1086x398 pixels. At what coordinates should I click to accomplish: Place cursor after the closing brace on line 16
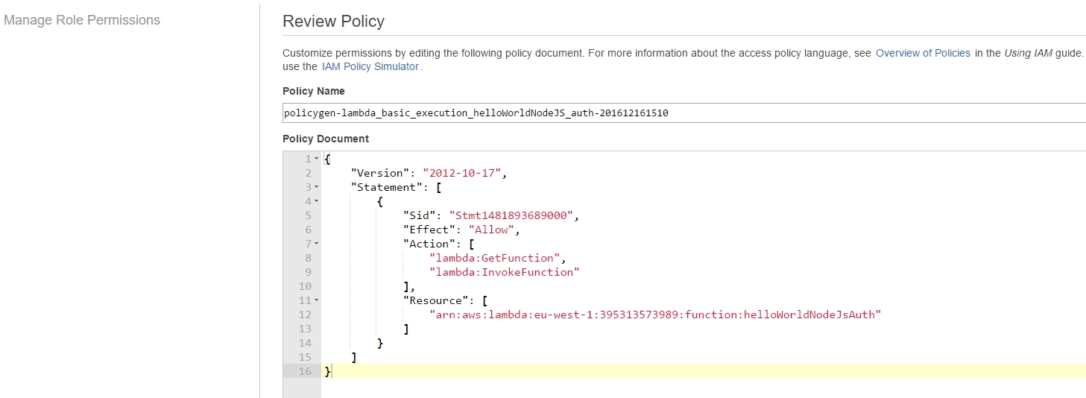332,371
